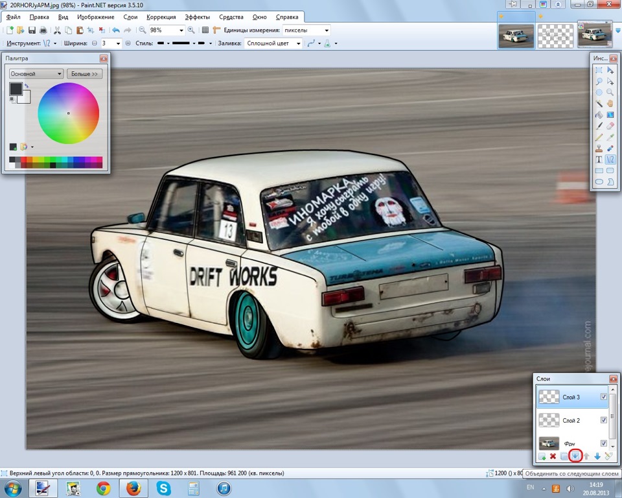The image size is (622, 498).
Task: Close the Палитра panel
Action: (x=104, y=58)
